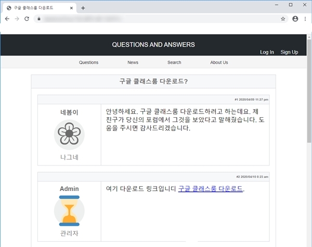Select the 구글 클래스룸 다운로드 browser tab
Screen dimensions: 312x247
tap(40, 8)
